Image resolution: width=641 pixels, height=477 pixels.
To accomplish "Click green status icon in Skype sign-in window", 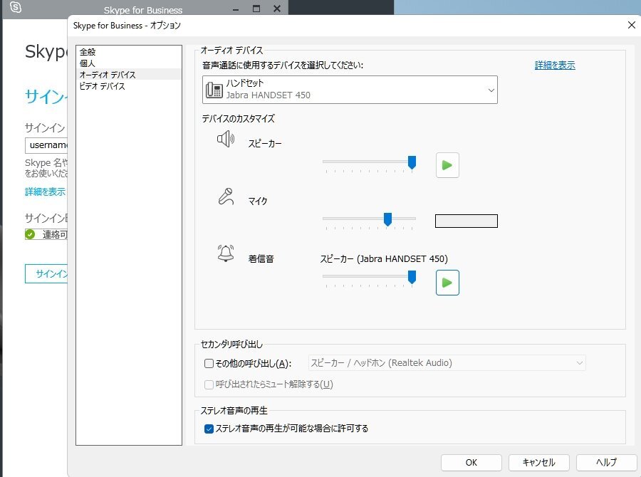I will click(30, 234).
